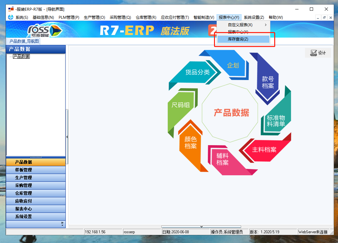
Task: Open the 帮助(W) menu
Action: (276, 17)
